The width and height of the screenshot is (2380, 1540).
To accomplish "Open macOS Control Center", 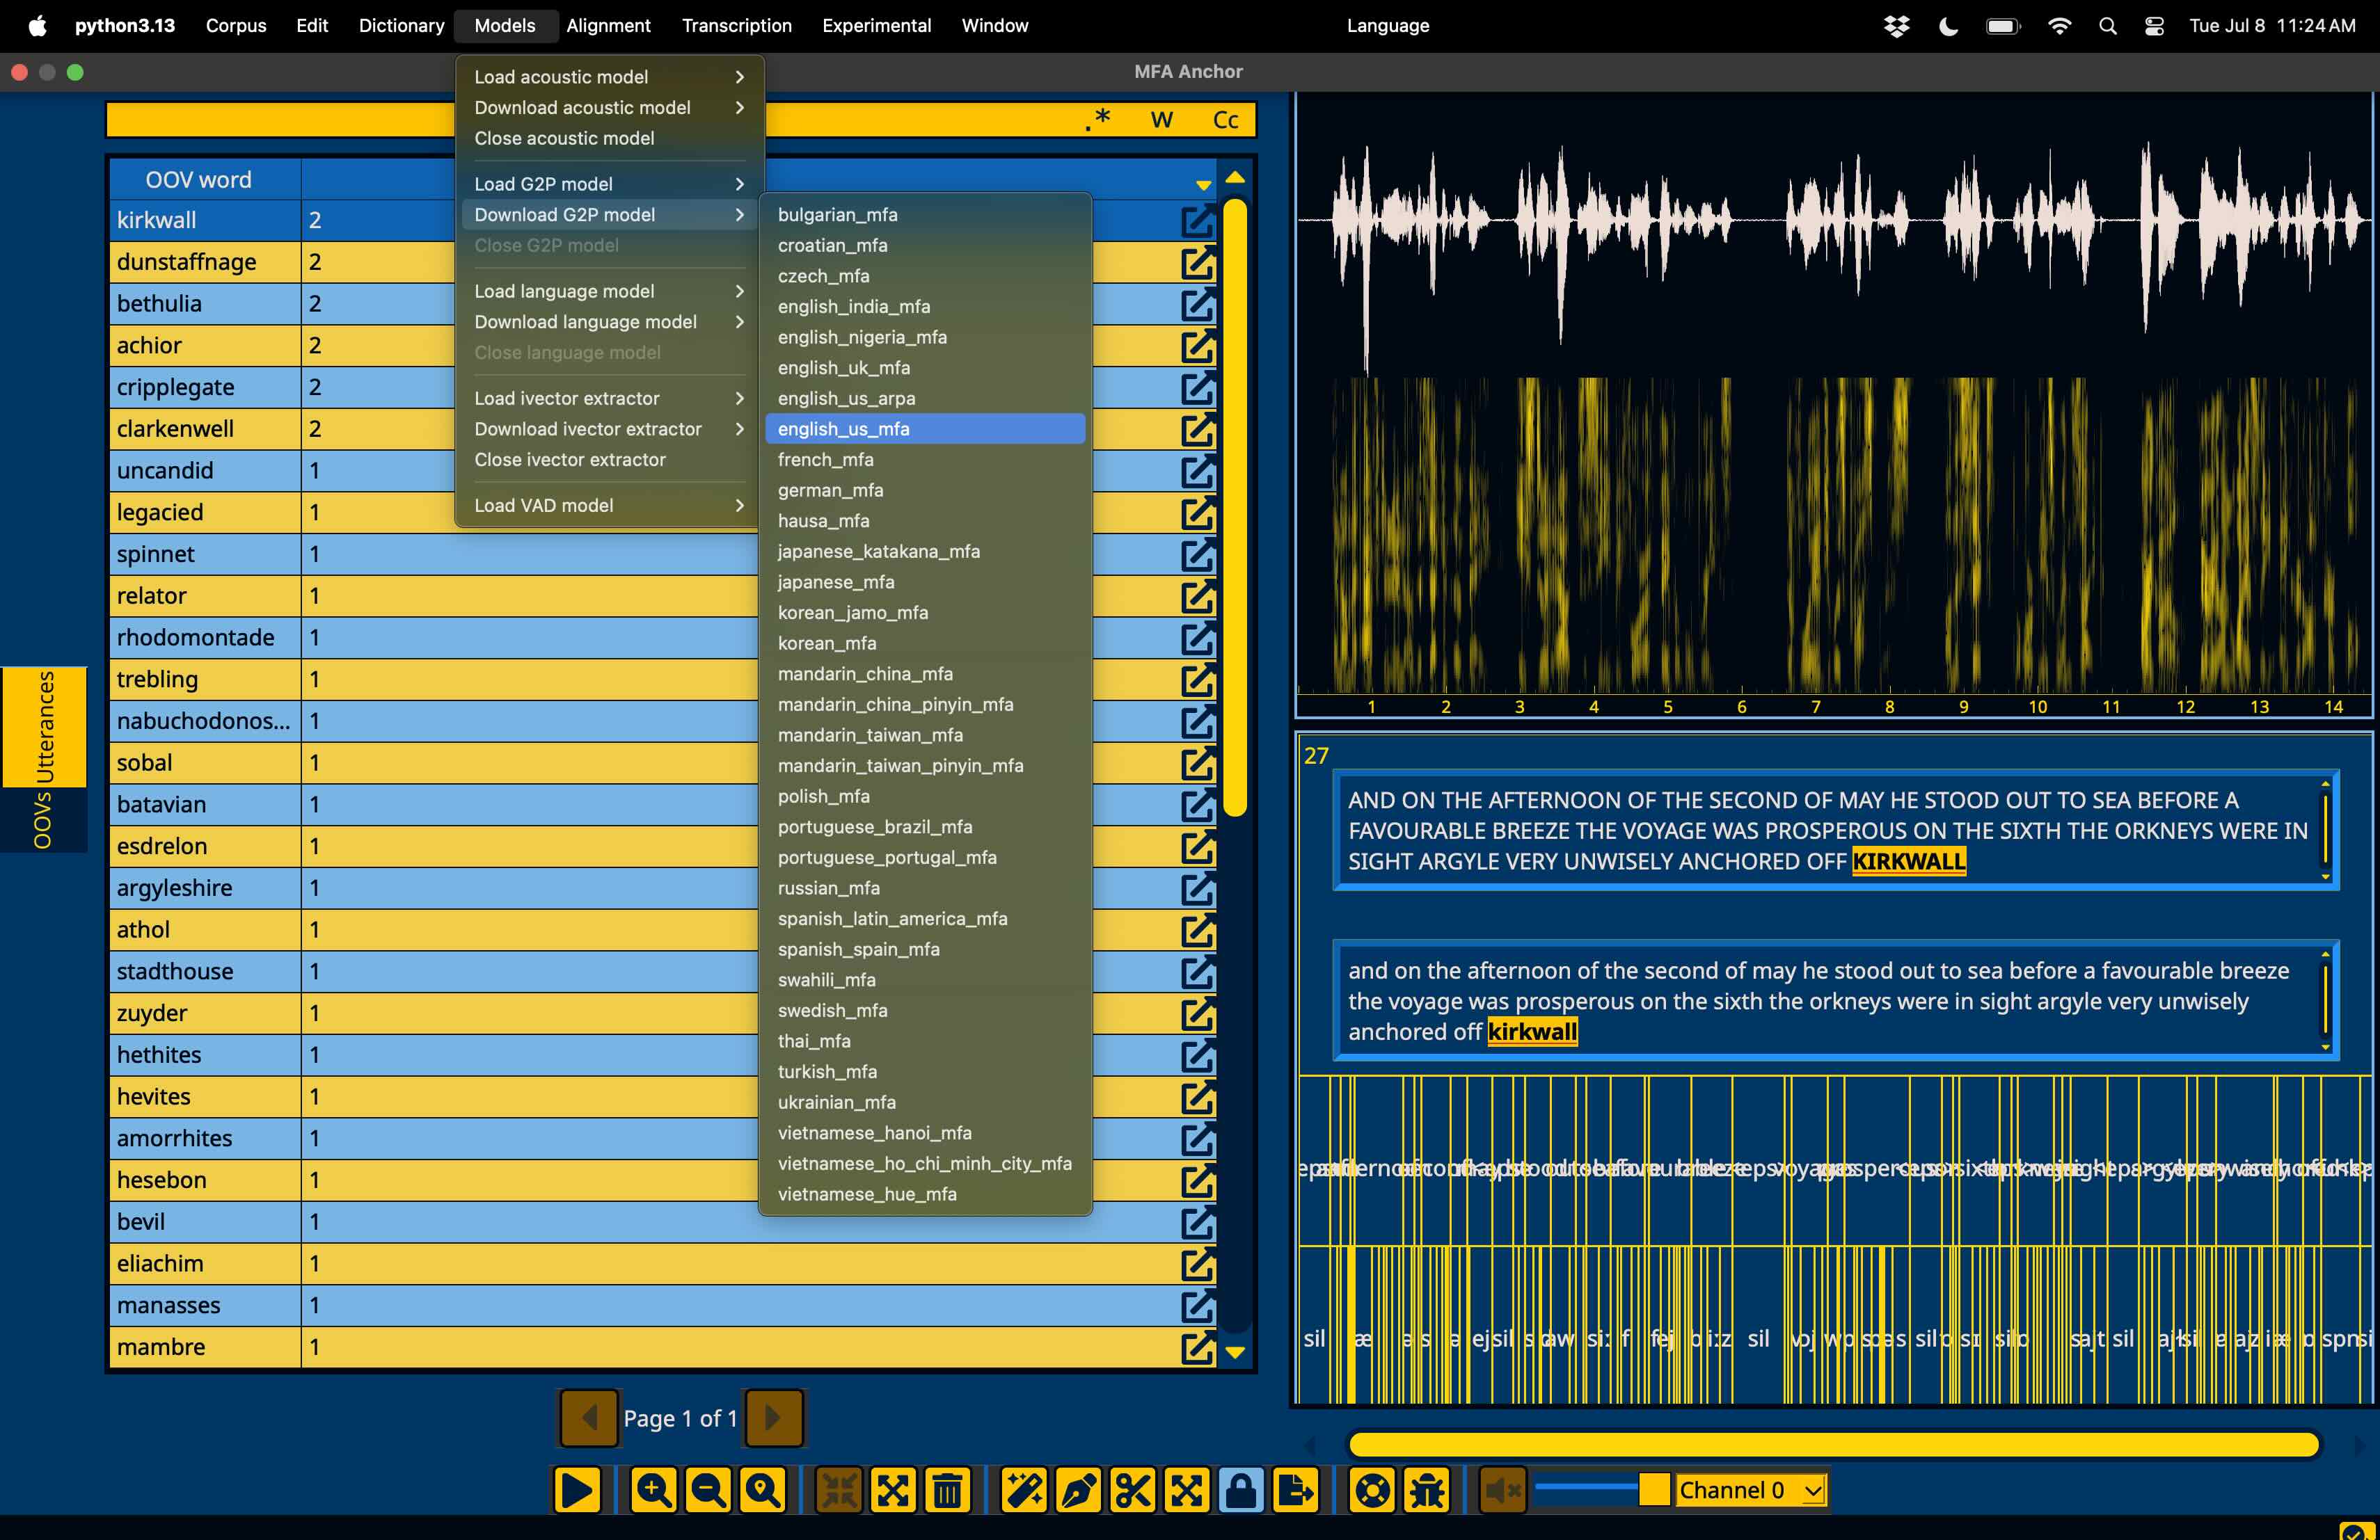I will (2154, 26).
